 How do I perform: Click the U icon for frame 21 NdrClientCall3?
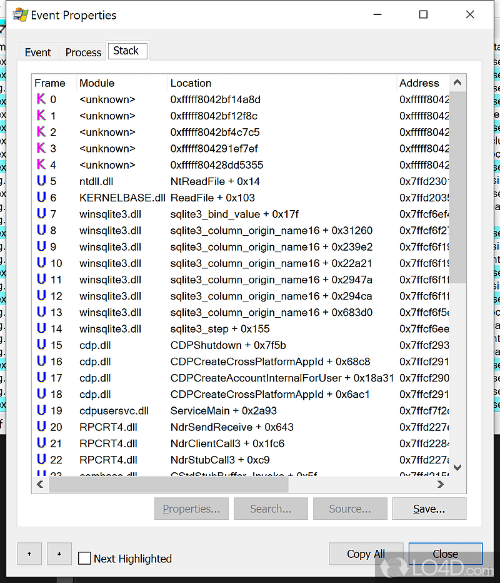[x=41, y=442]
